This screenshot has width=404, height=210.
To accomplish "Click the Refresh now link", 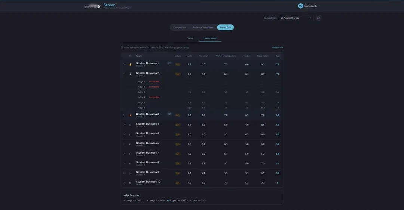I will pyautogui.click(x=278, y=47).
